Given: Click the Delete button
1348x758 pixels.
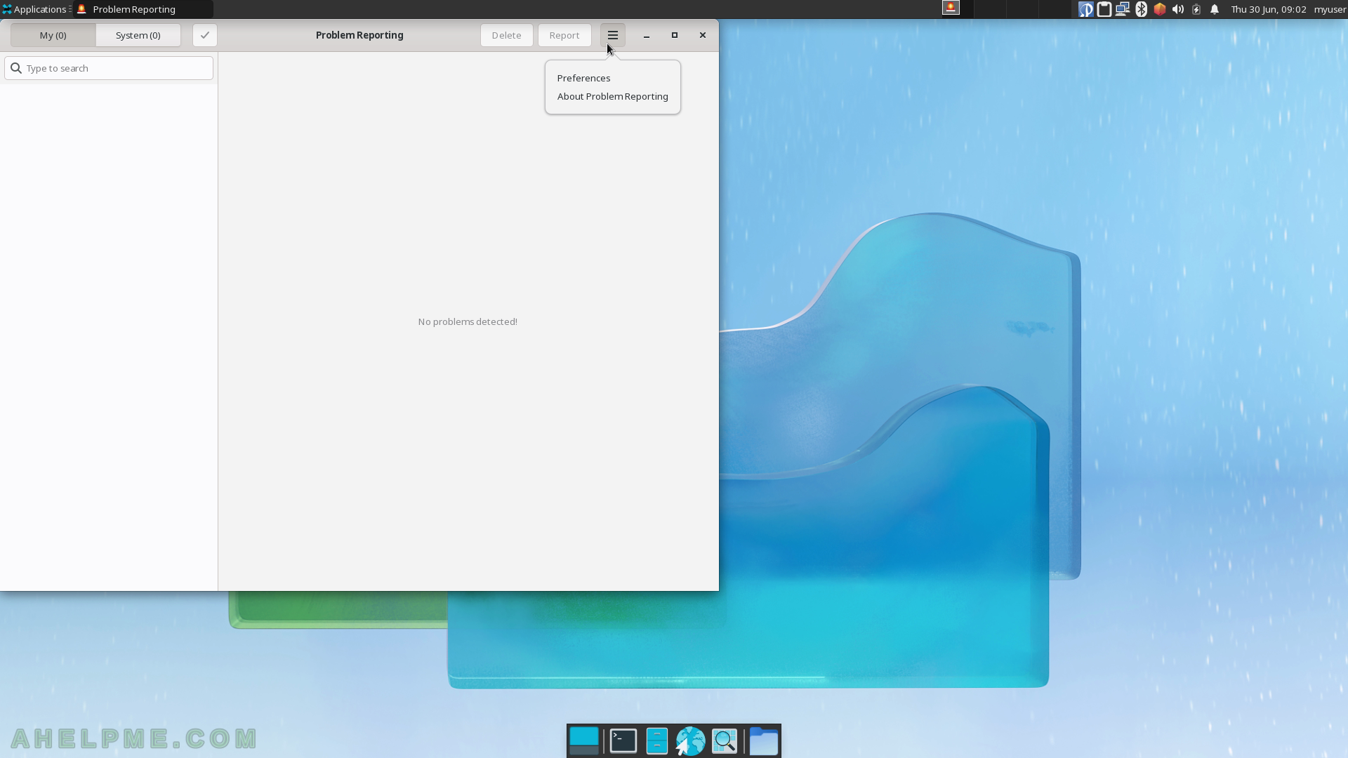Looking at the screenshot, I should [506, 35].
